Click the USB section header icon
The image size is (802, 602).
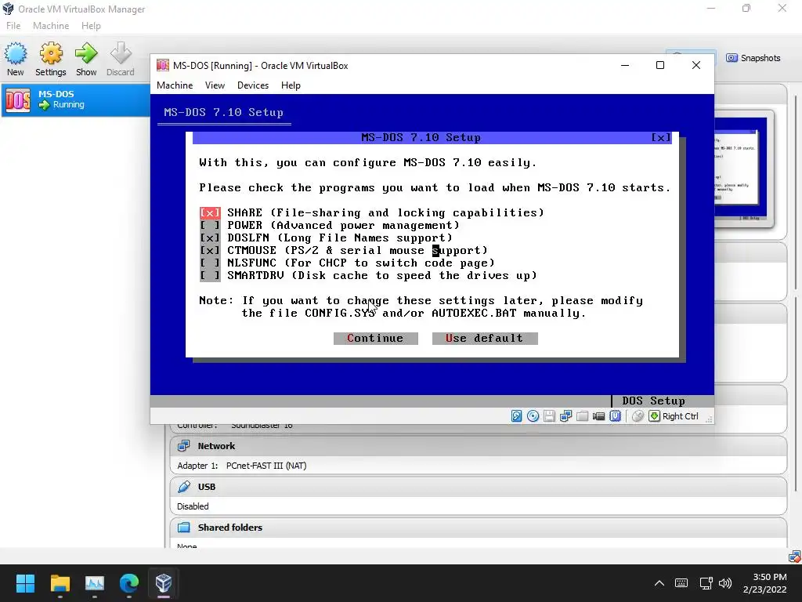(x=183, y=486)
